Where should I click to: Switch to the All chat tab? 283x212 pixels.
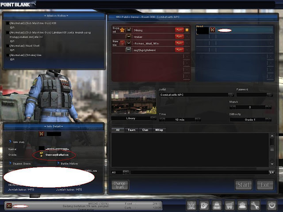tap(118, 130)
